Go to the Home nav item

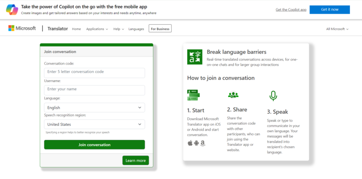(76, 29)
